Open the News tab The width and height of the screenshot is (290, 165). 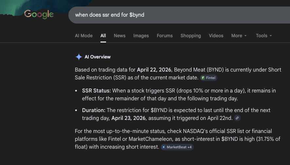119,36
